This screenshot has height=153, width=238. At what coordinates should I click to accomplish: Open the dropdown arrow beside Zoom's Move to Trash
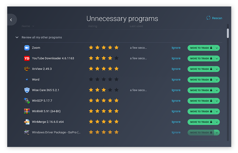(217, 48)
